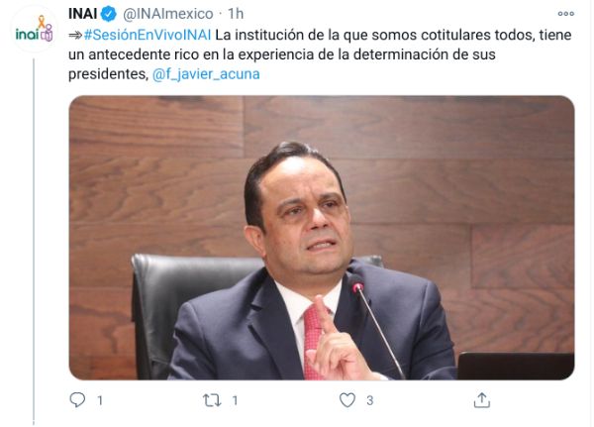Click the INAI display name
This screenshot has width=594, height=427.
(x=83, y=14)
